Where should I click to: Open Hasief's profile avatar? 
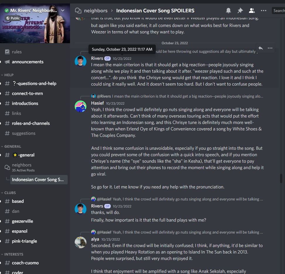pyautogui.click(x=81, y=106)
